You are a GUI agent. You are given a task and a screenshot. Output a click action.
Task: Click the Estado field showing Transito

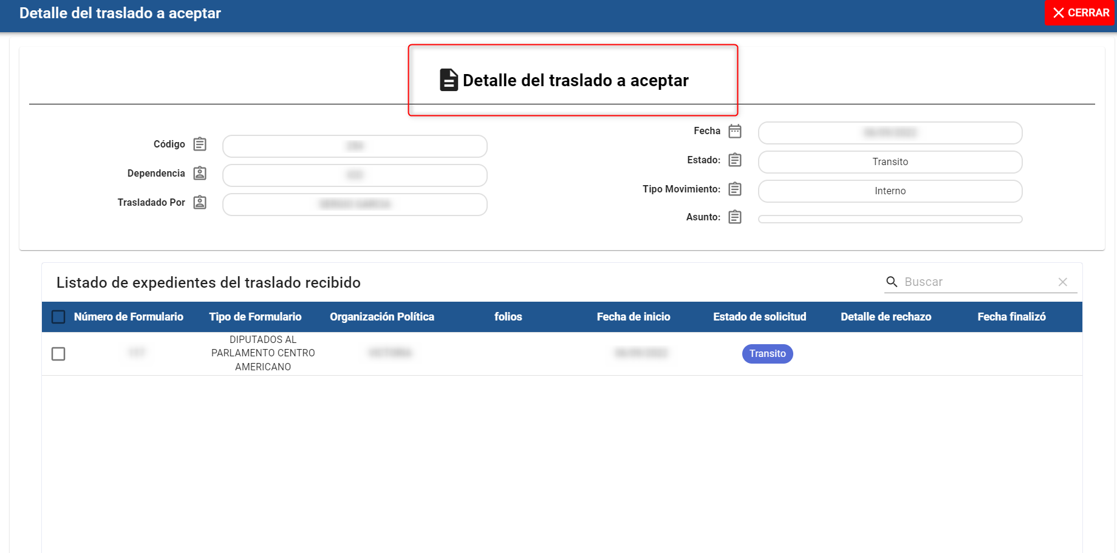pyautogui.click(x=890, y=162)
